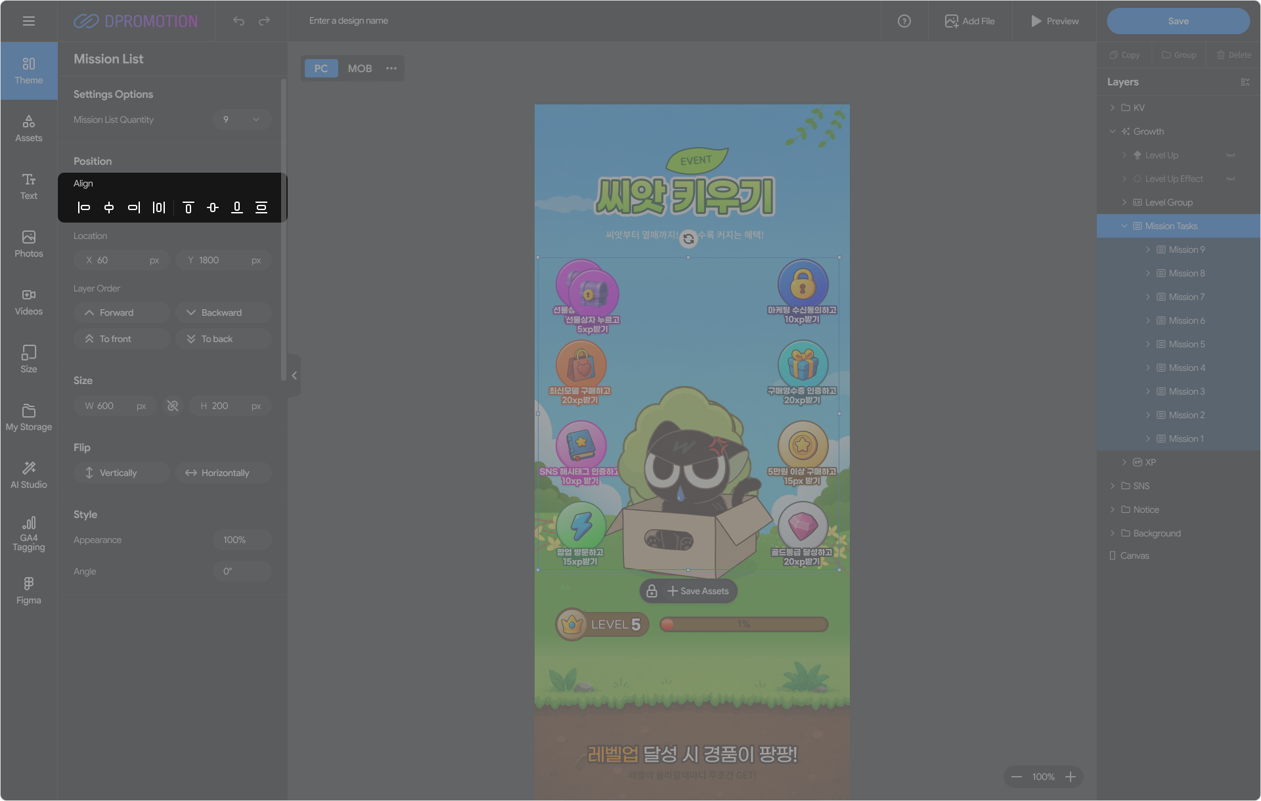
Task: Toggle the lock on the selected element
Action: click(652, 591)
